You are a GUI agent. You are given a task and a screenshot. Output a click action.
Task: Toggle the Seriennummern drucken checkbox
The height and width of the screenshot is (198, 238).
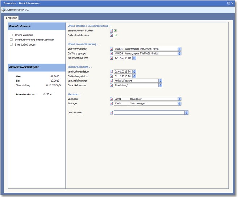pos(115,31)
